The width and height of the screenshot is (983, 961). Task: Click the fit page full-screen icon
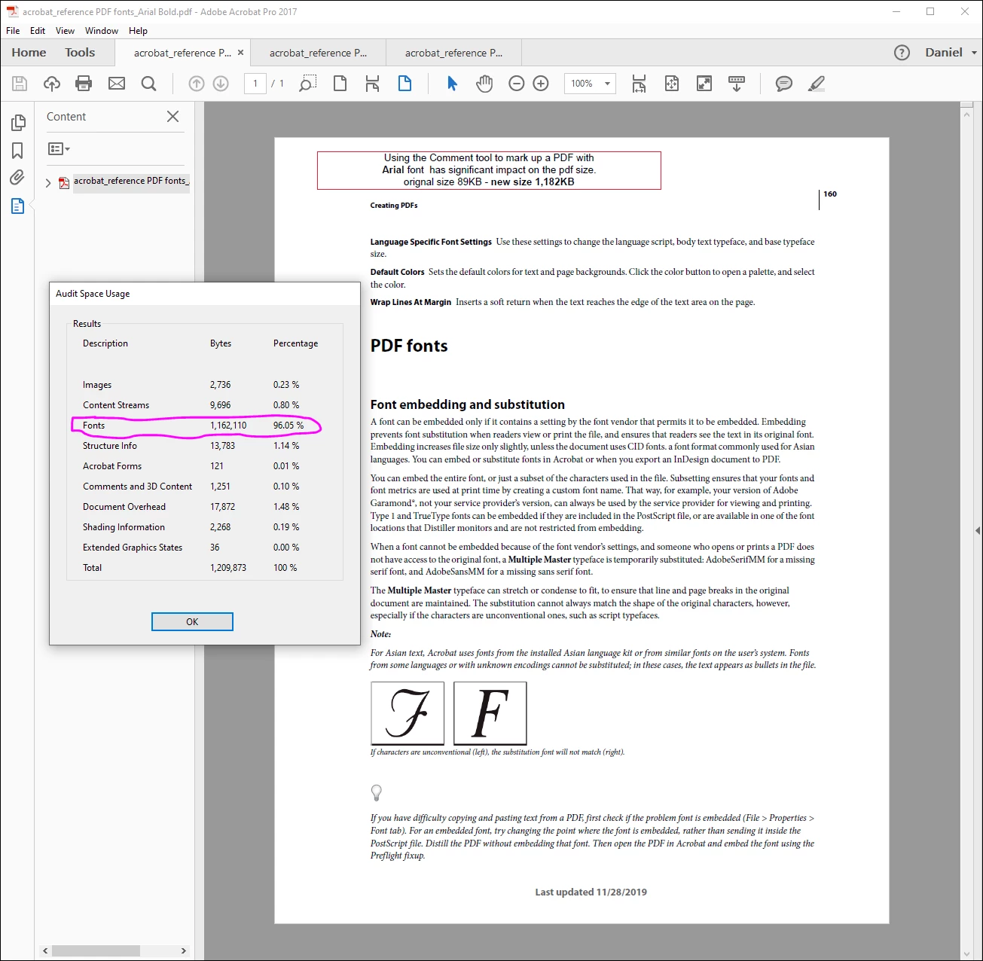(x=704, y=84)
